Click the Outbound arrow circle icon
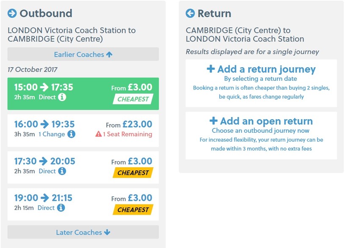Image resolution: width=347 pixels, height=248 pixels. [12, 14]
